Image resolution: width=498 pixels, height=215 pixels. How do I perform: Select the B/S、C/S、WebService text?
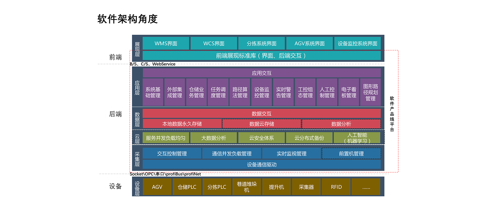point(153,64)
